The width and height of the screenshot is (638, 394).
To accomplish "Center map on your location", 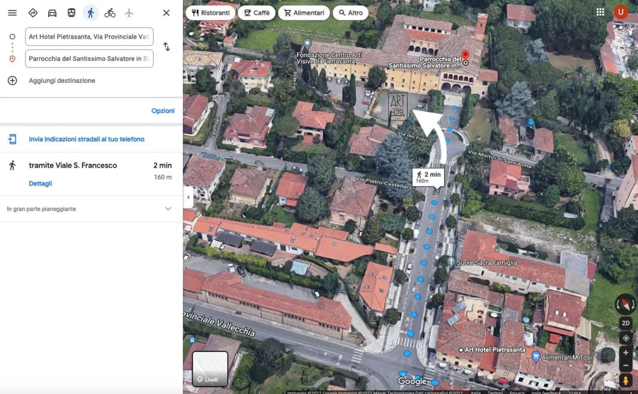I will click(626, 338).
